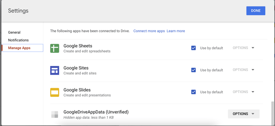Uncheck Use by default for Google Sites
Screen dimensions: 275x126
pos(193,70)
